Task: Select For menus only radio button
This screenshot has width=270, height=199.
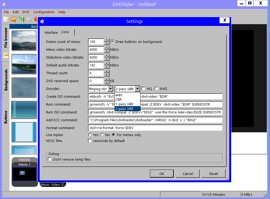Action: tap(114, 135)
